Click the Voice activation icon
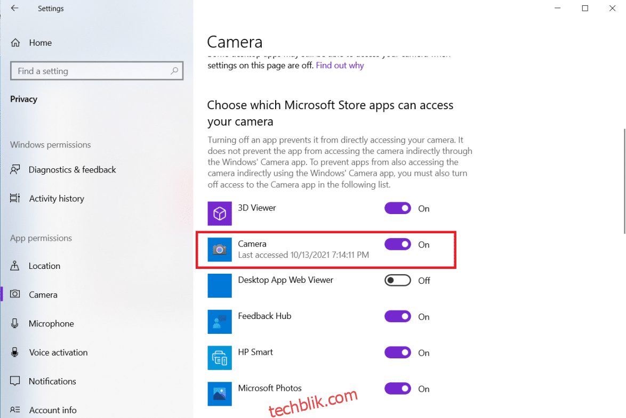This screenshot has width=626, height=418. pyautogui.click(x=15, y=352)
